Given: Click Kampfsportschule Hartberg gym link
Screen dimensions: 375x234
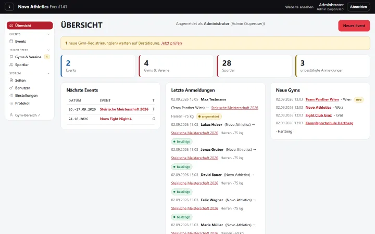Looking at the screenshot, I should (329, 123).
